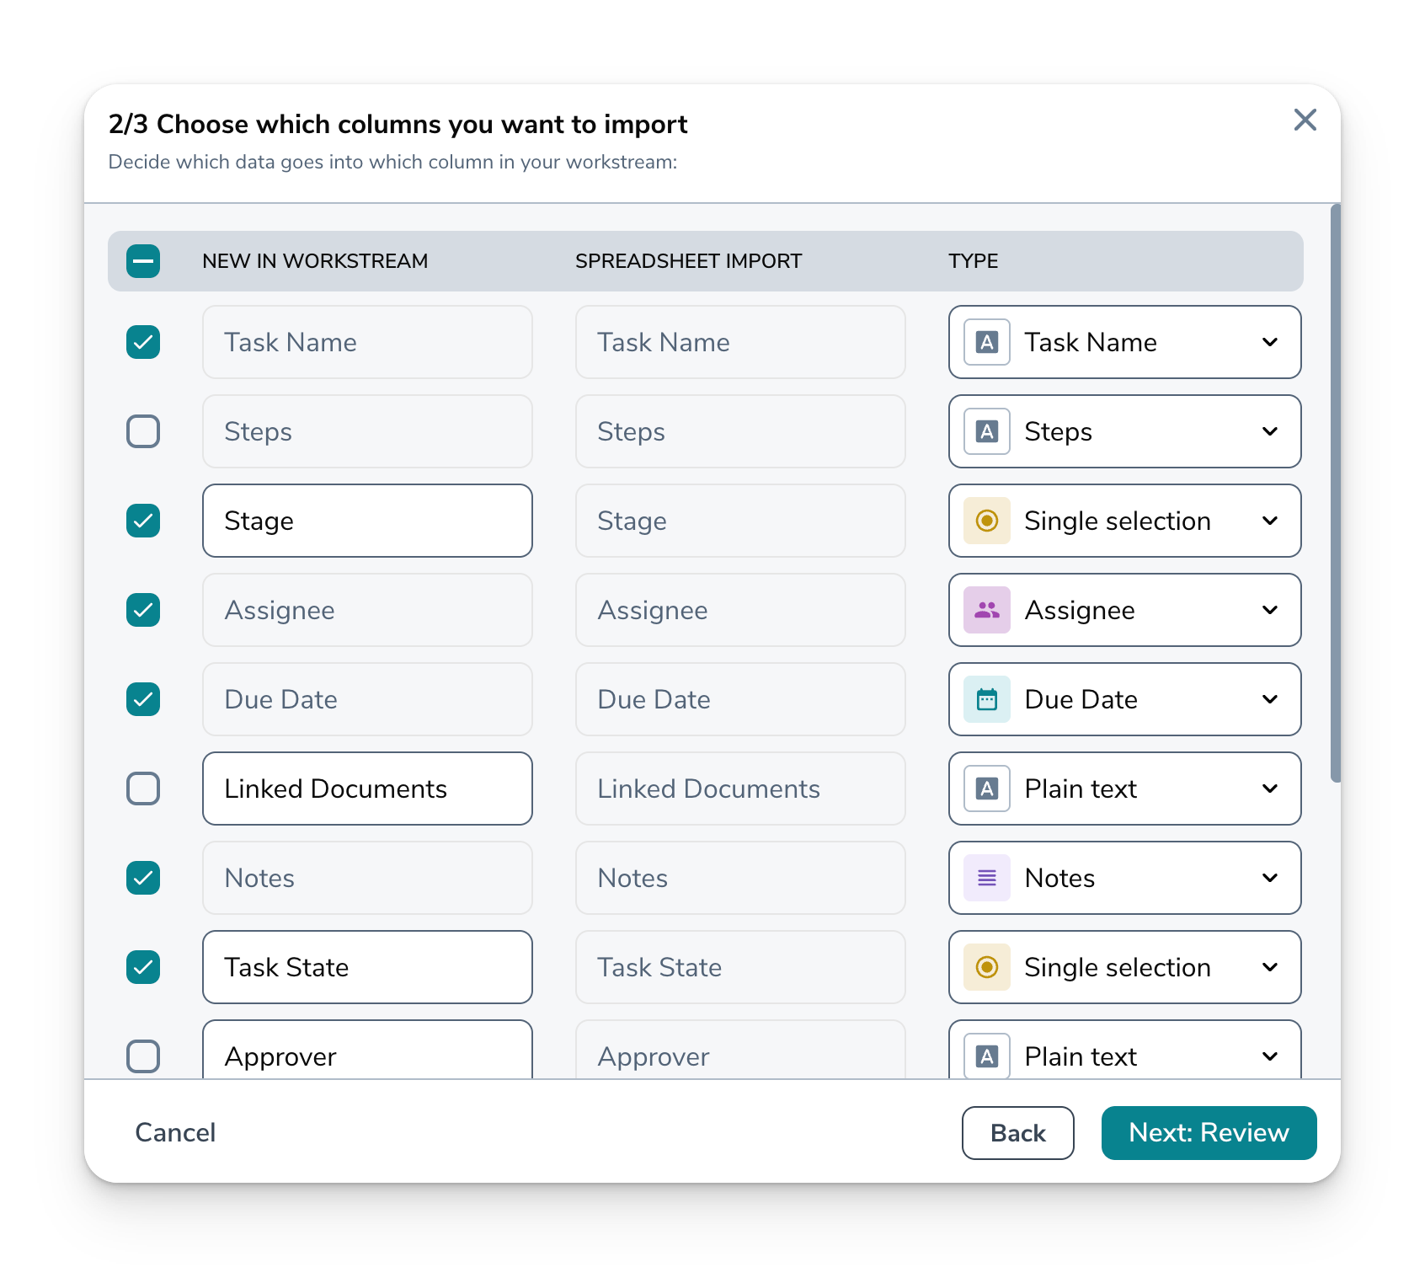Click the calendar icon for Due Date type
This screenshot has width=1425, height=1267.
[x=986, y=699]
